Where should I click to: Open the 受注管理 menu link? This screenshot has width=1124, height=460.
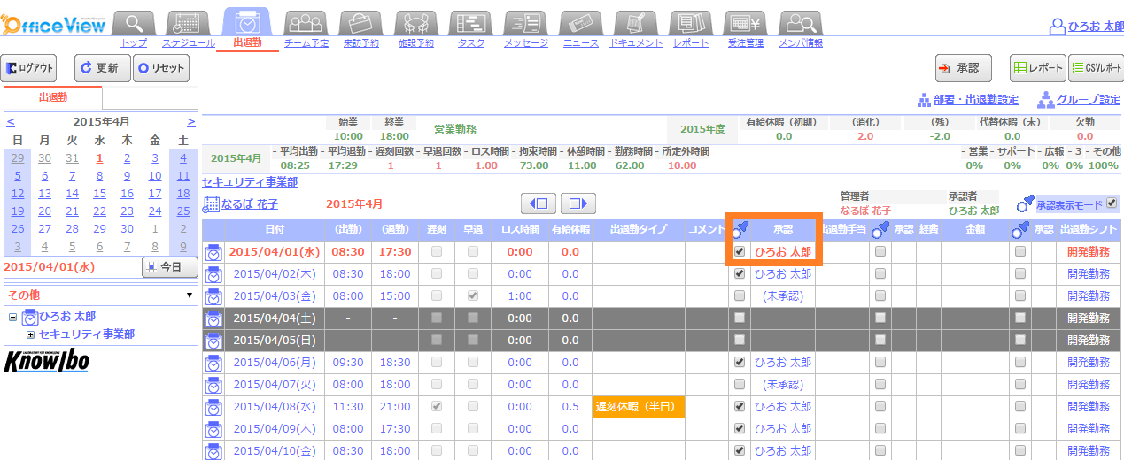click(745, 42)
